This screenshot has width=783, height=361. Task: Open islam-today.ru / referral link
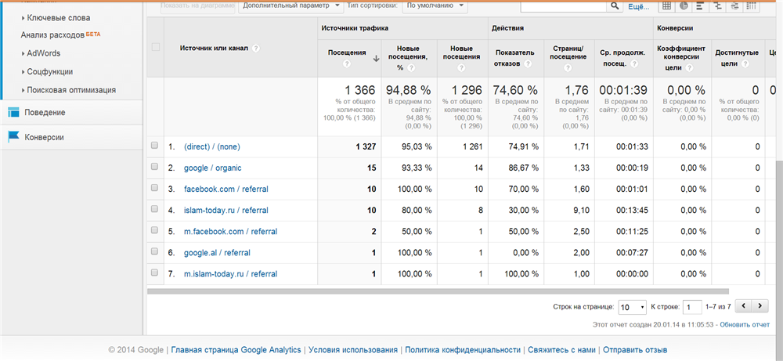(x=226, y=211)
